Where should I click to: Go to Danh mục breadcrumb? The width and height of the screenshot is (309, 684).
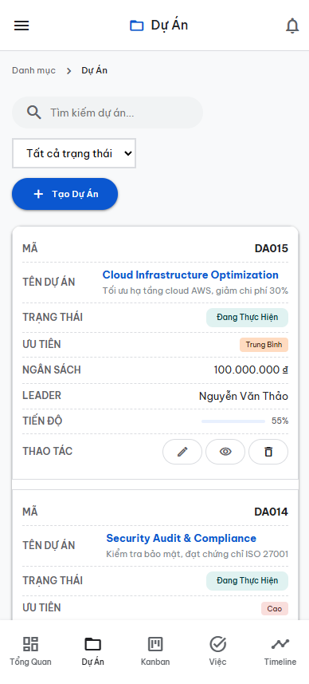34,71
